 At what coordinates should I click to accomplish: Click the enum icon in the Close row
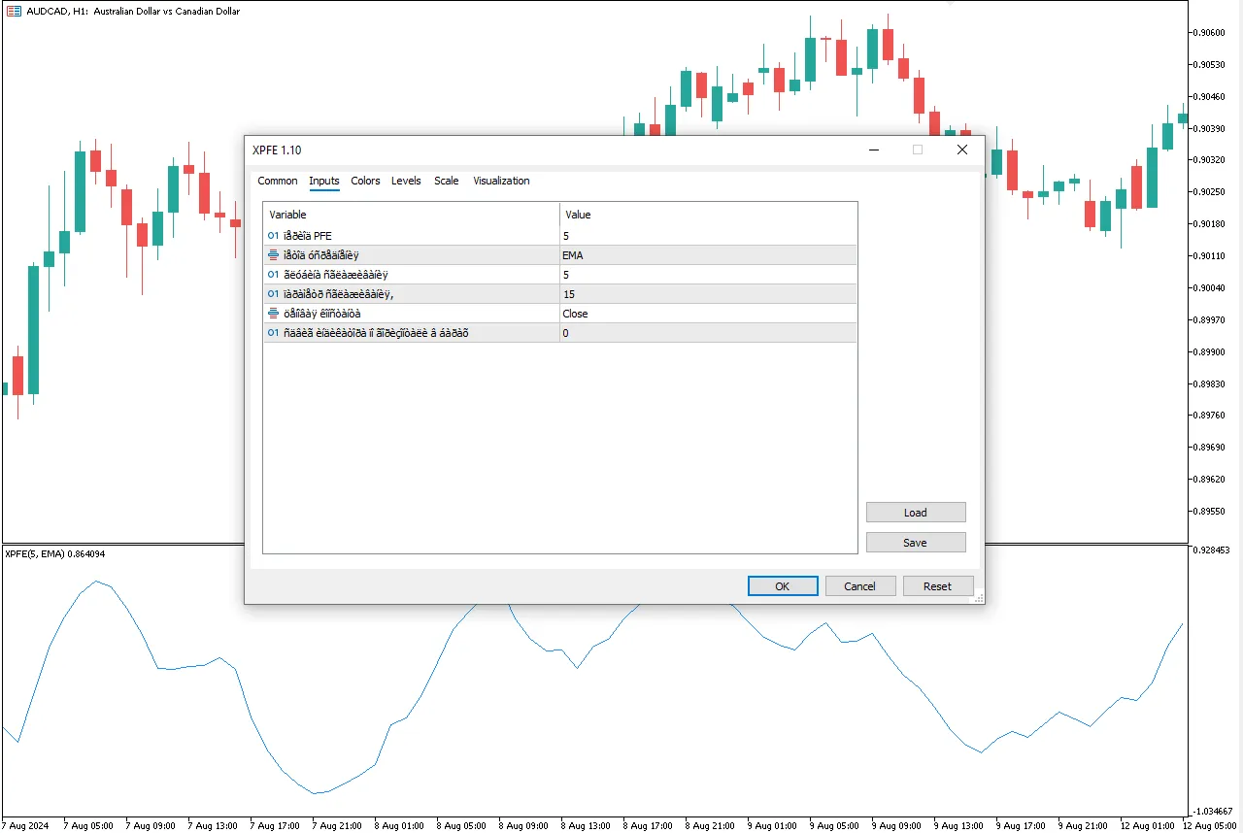pyautogui.click(x=273, y=314)
